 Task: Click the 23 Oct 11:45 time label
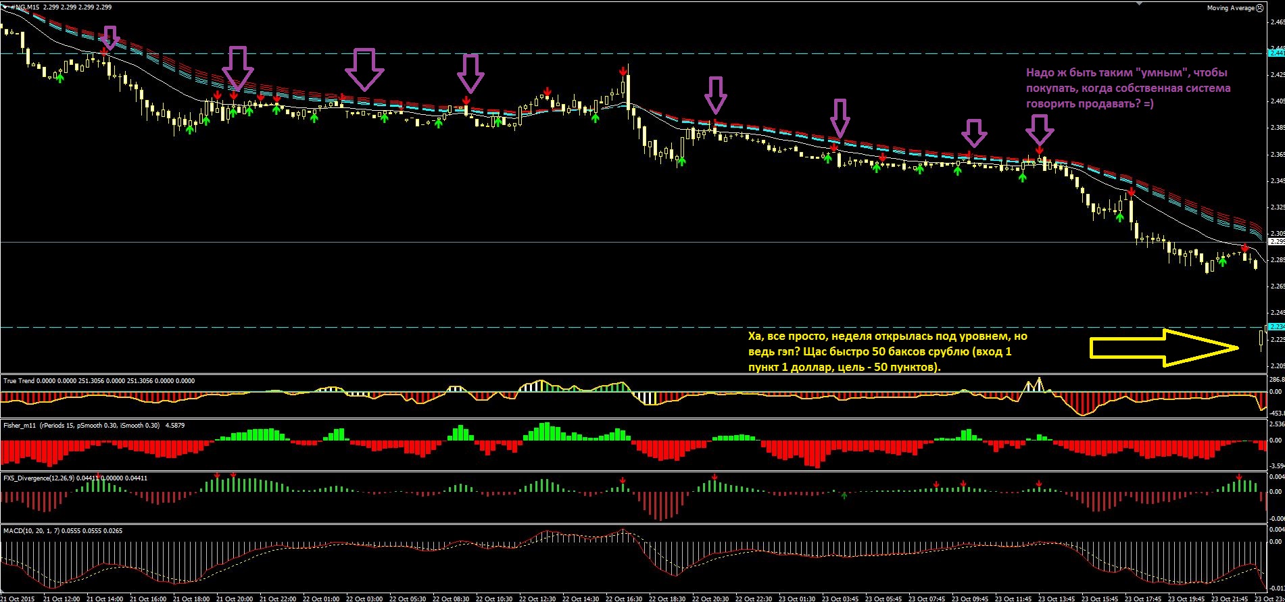coord(1014,599)
